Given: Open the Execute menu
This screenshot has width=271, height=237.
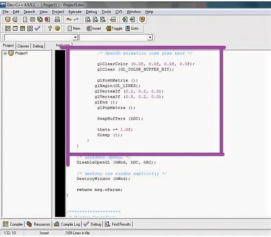Looking at the screenshot, I should point(75,12).
